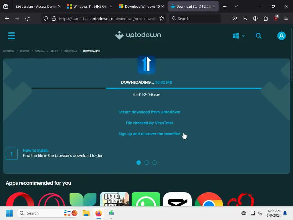Close the Download Windows 10 tab
The height and width of the screenshot is (220, 293).
163,6
